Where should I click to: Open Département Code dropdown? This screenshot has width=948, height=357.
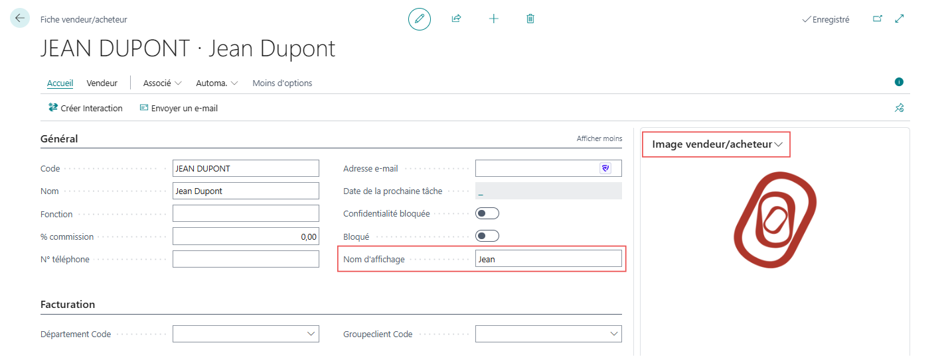pyautogui.click(x=311, y=334)
